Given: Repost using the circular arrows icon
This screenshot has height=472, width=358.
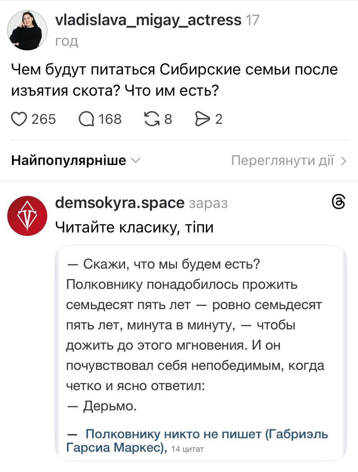Looking at the screenshot, I should (151, 118).
